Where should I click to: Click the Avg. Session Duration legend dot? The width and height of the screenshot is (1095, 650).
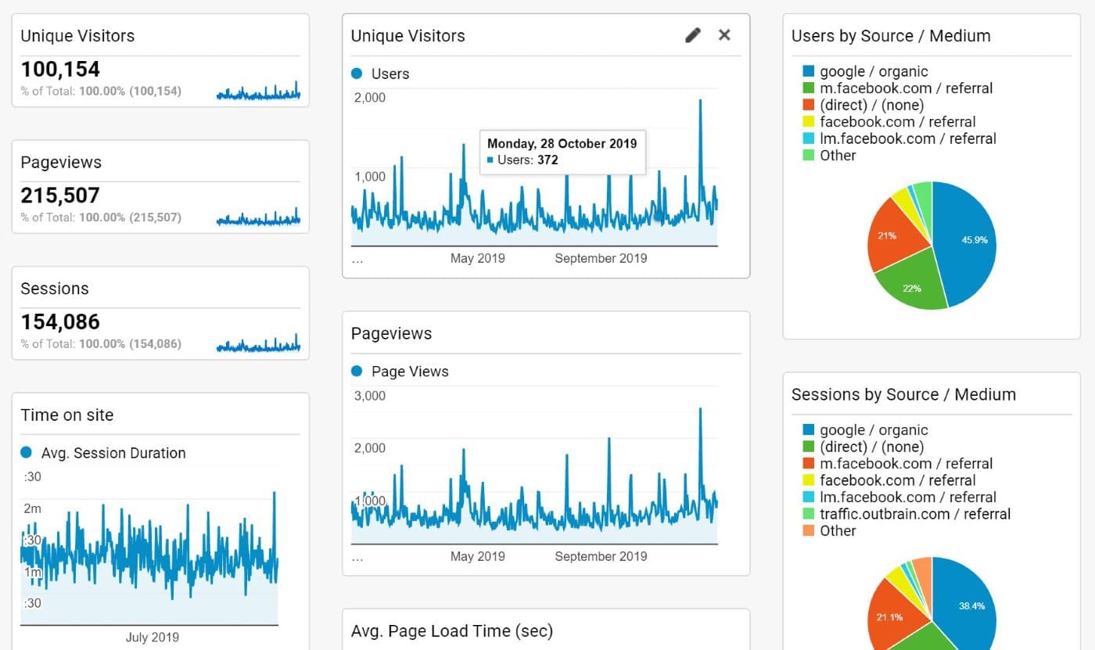click(x=27, y=453)
